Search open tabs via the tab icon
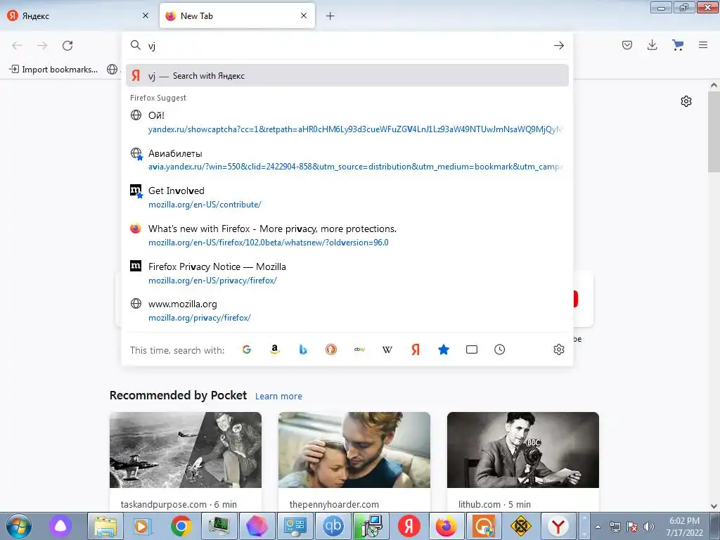This screenshot has height=540, width=720. click(x=472, y=350)
